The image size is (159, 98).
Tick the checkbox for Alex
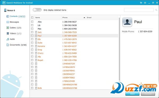[x=32, y=22]
